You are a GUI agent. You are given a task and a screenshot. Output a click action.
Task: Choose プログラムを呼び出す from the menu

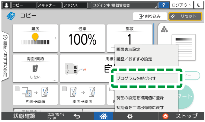146,78
